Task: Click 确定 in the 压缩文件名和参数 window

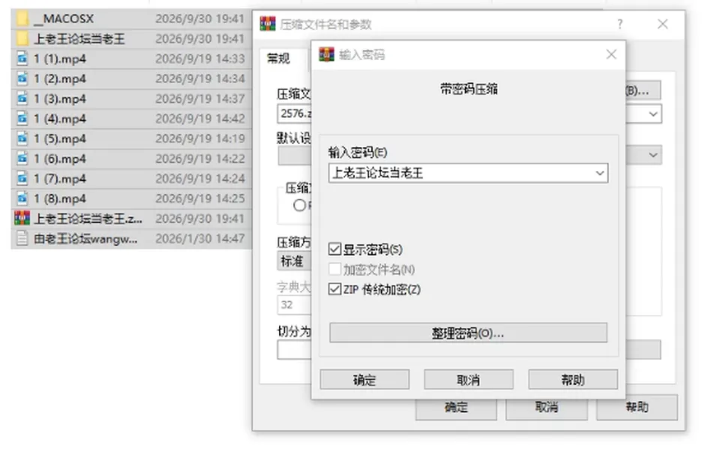Action: click(x=456, y=407)
